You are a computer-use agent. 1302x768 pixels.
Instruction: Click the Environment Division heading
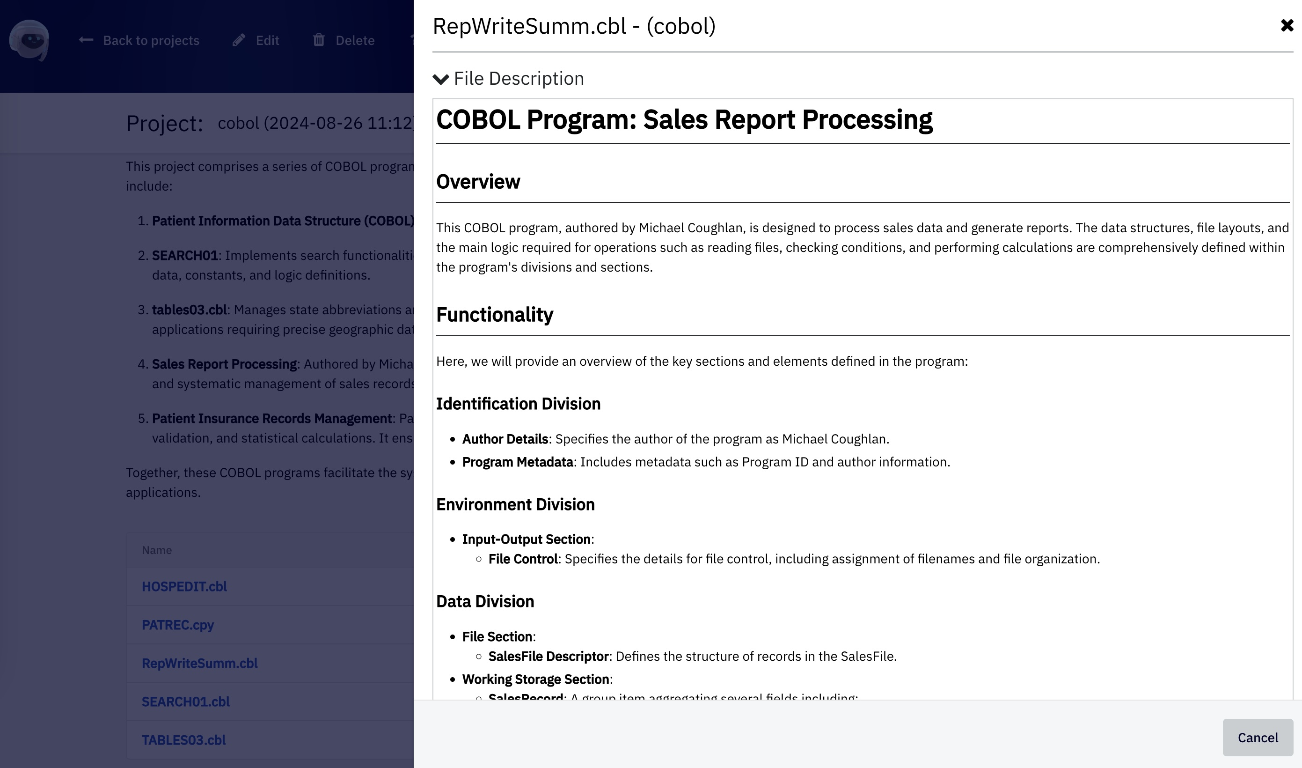[515, 504]
